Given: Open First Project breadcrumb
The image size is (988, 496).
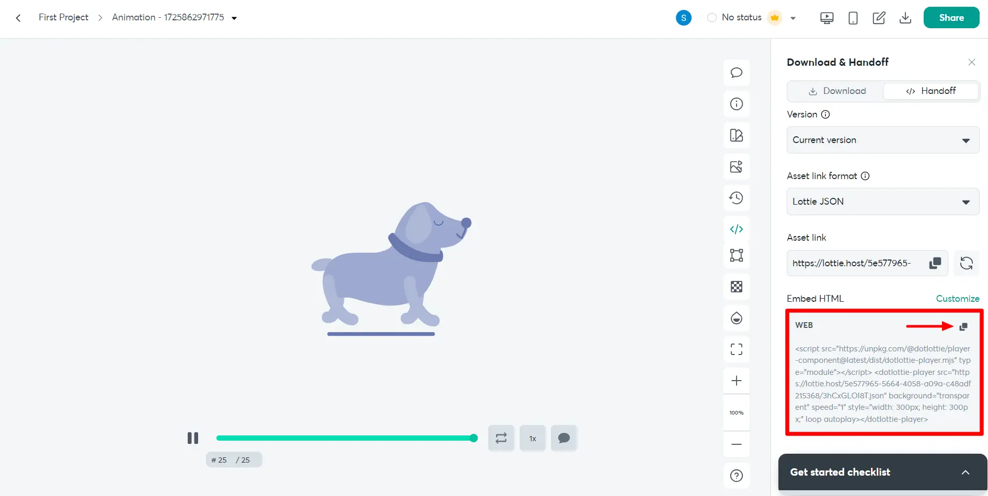Looking at the screenshot, I should (63, 17).
